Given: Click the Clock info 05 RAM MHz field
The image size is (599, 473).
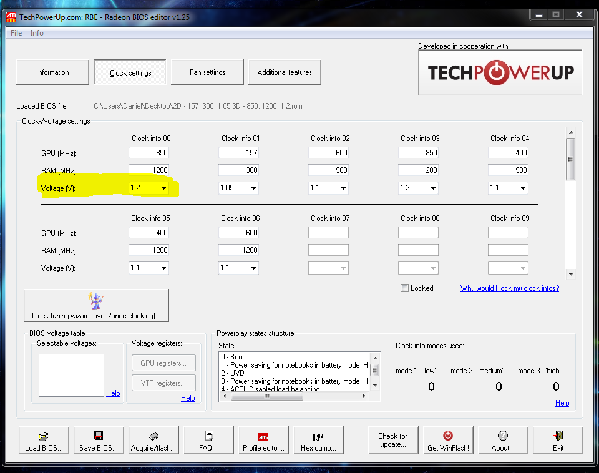Looking at the screenshot, I should point(149,250).
